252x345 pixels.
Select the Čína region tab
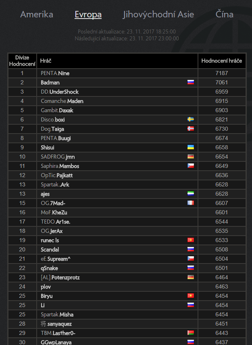pyautogui.click(x=225, y=15)
